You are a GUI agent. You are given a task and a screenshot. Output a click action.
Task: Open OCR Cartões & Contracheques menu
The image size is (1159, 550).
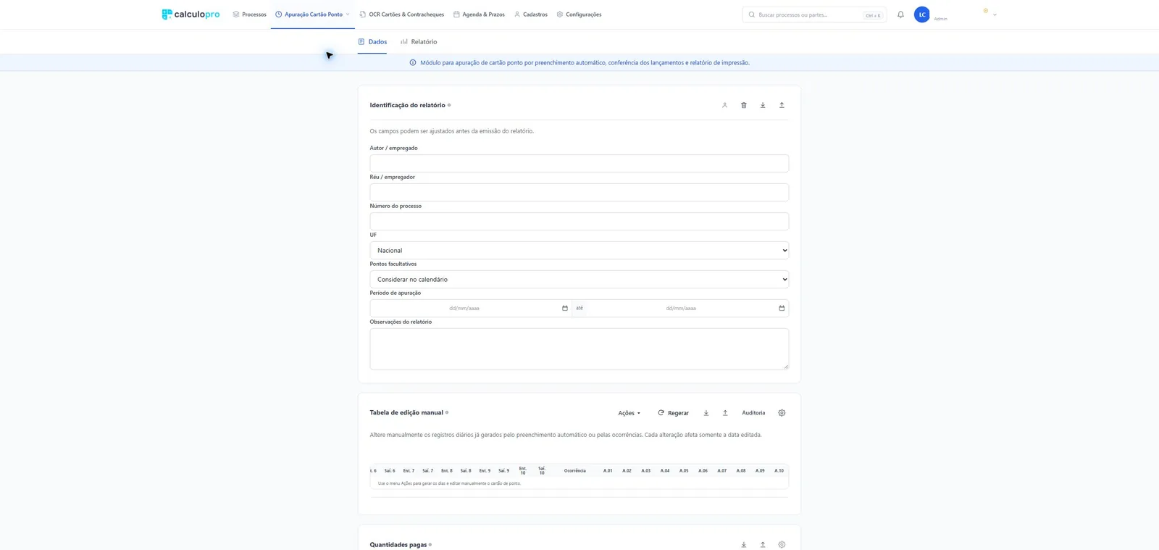coord(402,14)
